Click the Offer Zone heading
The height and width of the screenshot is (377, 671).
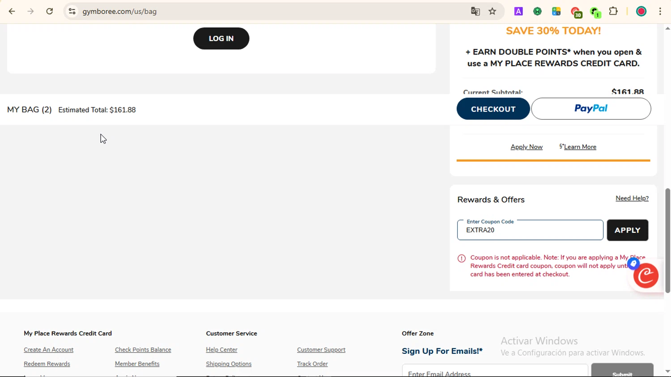(417, 333)
